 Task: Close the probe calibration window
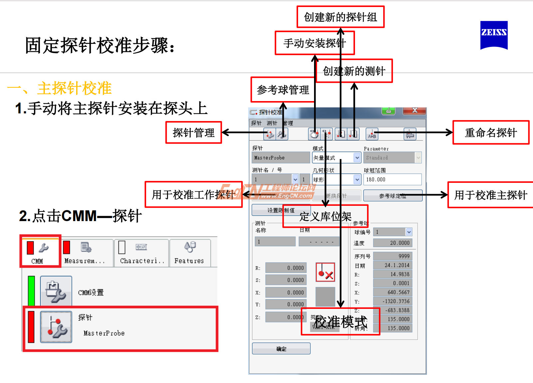[x=415, y=111]
